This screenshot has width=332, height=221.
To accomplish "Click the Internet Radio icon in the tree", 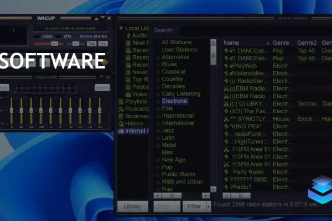I will [121, 131].
